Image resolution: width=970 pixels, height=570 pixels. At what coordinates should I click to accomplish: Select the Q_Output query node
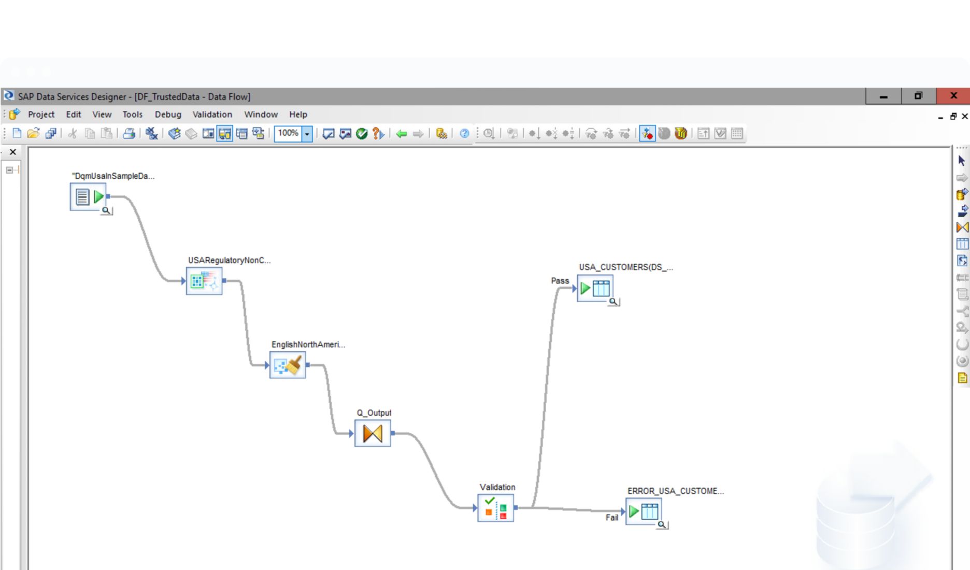click(x=373, y=433)
